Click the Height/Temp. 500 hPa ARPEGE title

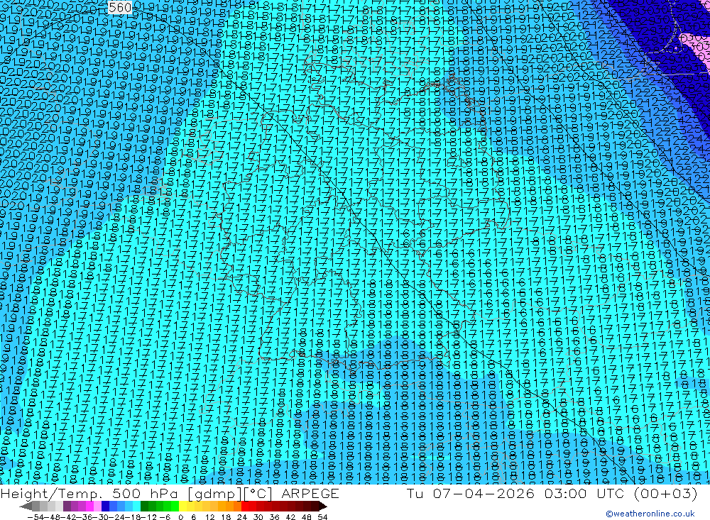170,493
